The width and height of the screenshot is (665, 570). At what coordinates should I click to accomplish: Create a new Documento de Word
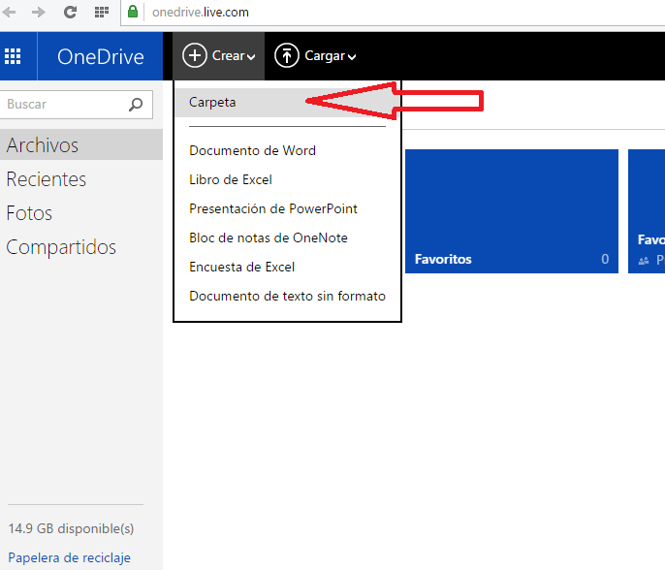pos(252,150)
